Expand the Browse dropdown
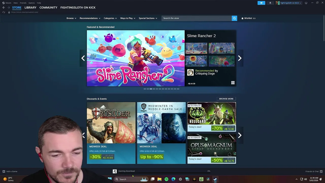This screenshot has height=183, width=325. coord(71,18)
